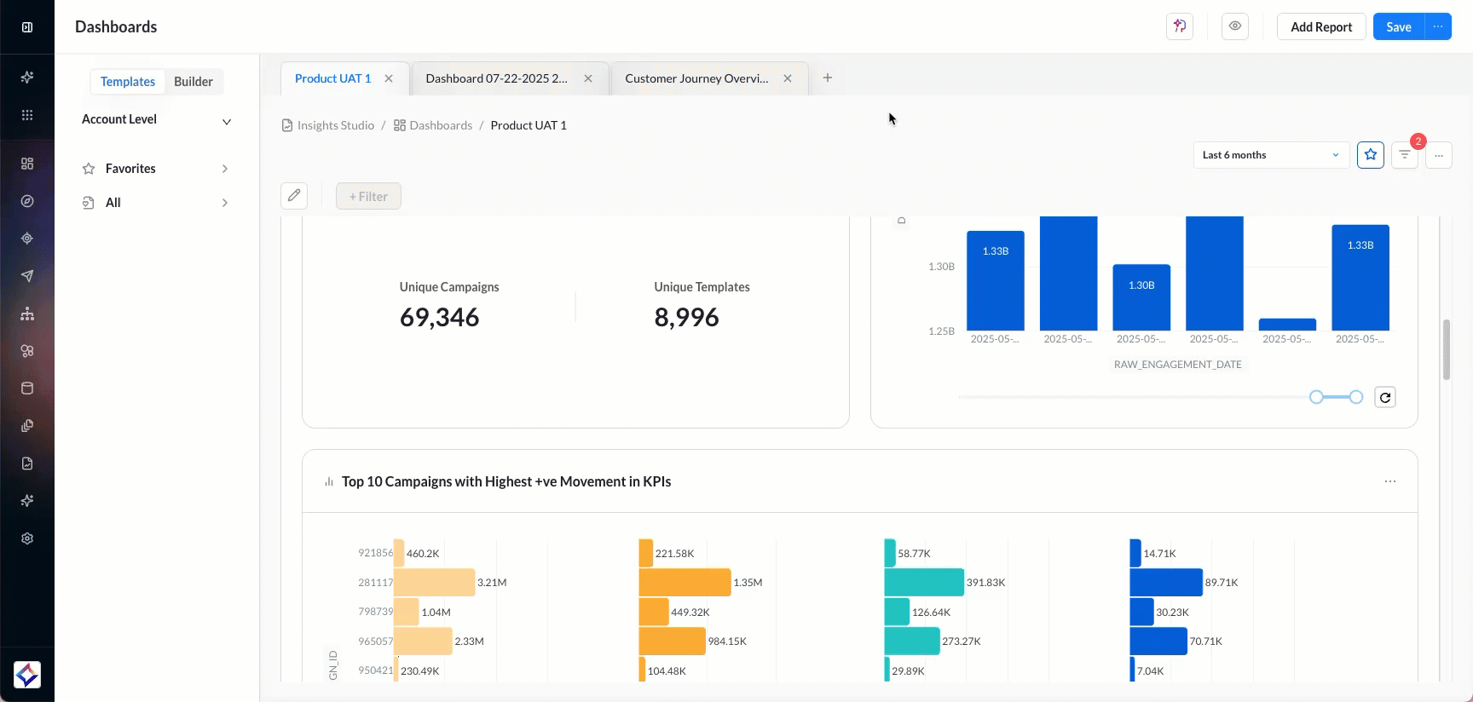Open the settings gear in left sidebar
1473x702 pixels.
pyautogui.click(x=27, y=538)
